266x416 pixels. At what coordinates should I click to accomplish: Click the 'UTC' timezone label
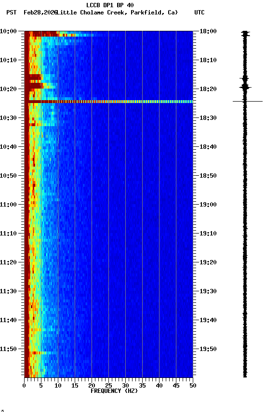pos(199,13)
